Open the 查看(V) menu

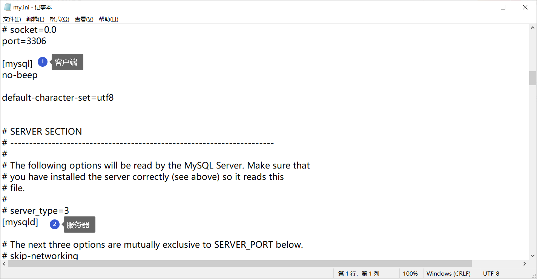pyautogui.click(x=84, y=19)
